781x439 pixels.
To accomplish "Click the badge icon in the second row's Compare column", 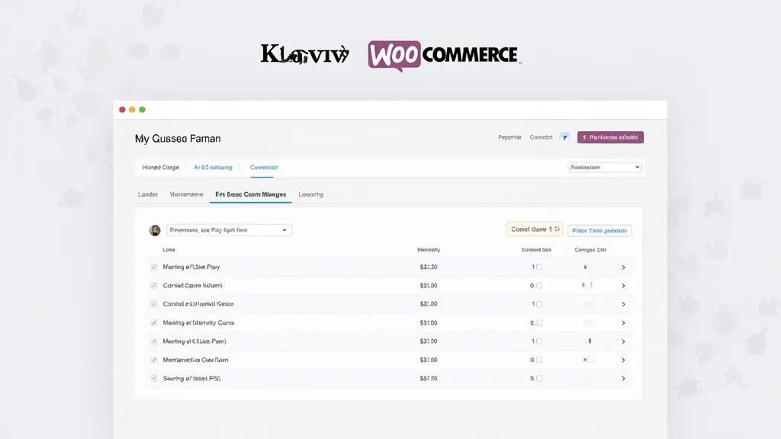I will [x=587, y=285].
